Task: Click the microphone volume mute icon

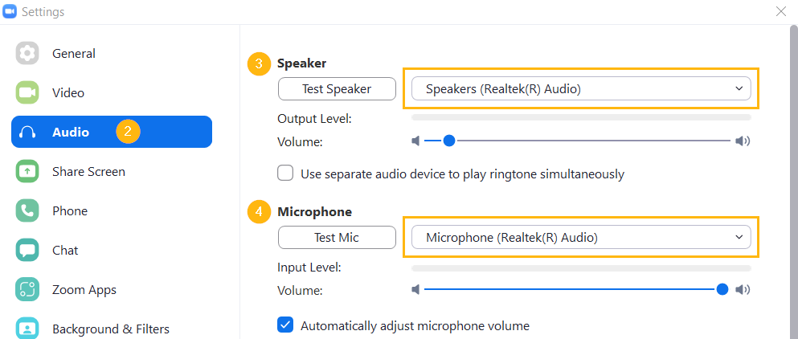Action: pos(415,290)
